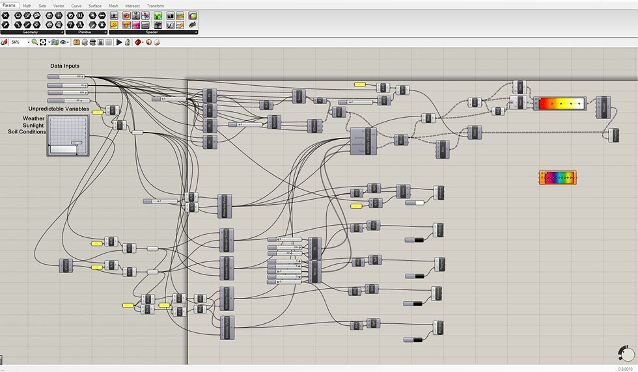This screenshot has width=638, height=372.
Task: Select the Matrix '#' parameter icon in Primitive
Action: click(x=102, y=25)
